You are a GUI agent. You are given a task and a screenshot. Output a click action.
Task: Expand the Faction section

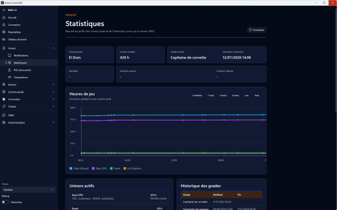[29, 85]
